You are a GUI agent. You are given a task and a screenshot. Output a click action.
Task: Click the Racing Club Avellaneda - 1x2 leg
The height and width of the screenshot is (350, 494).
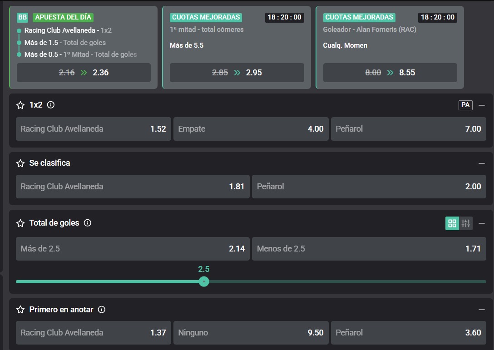point(68,30)
